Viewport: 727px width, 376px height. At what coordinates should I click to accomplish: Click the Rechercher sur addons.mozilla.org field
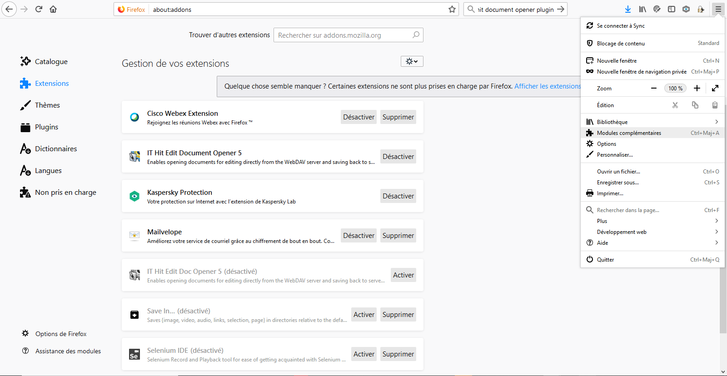pyautogui.click(x=349, y=35)
